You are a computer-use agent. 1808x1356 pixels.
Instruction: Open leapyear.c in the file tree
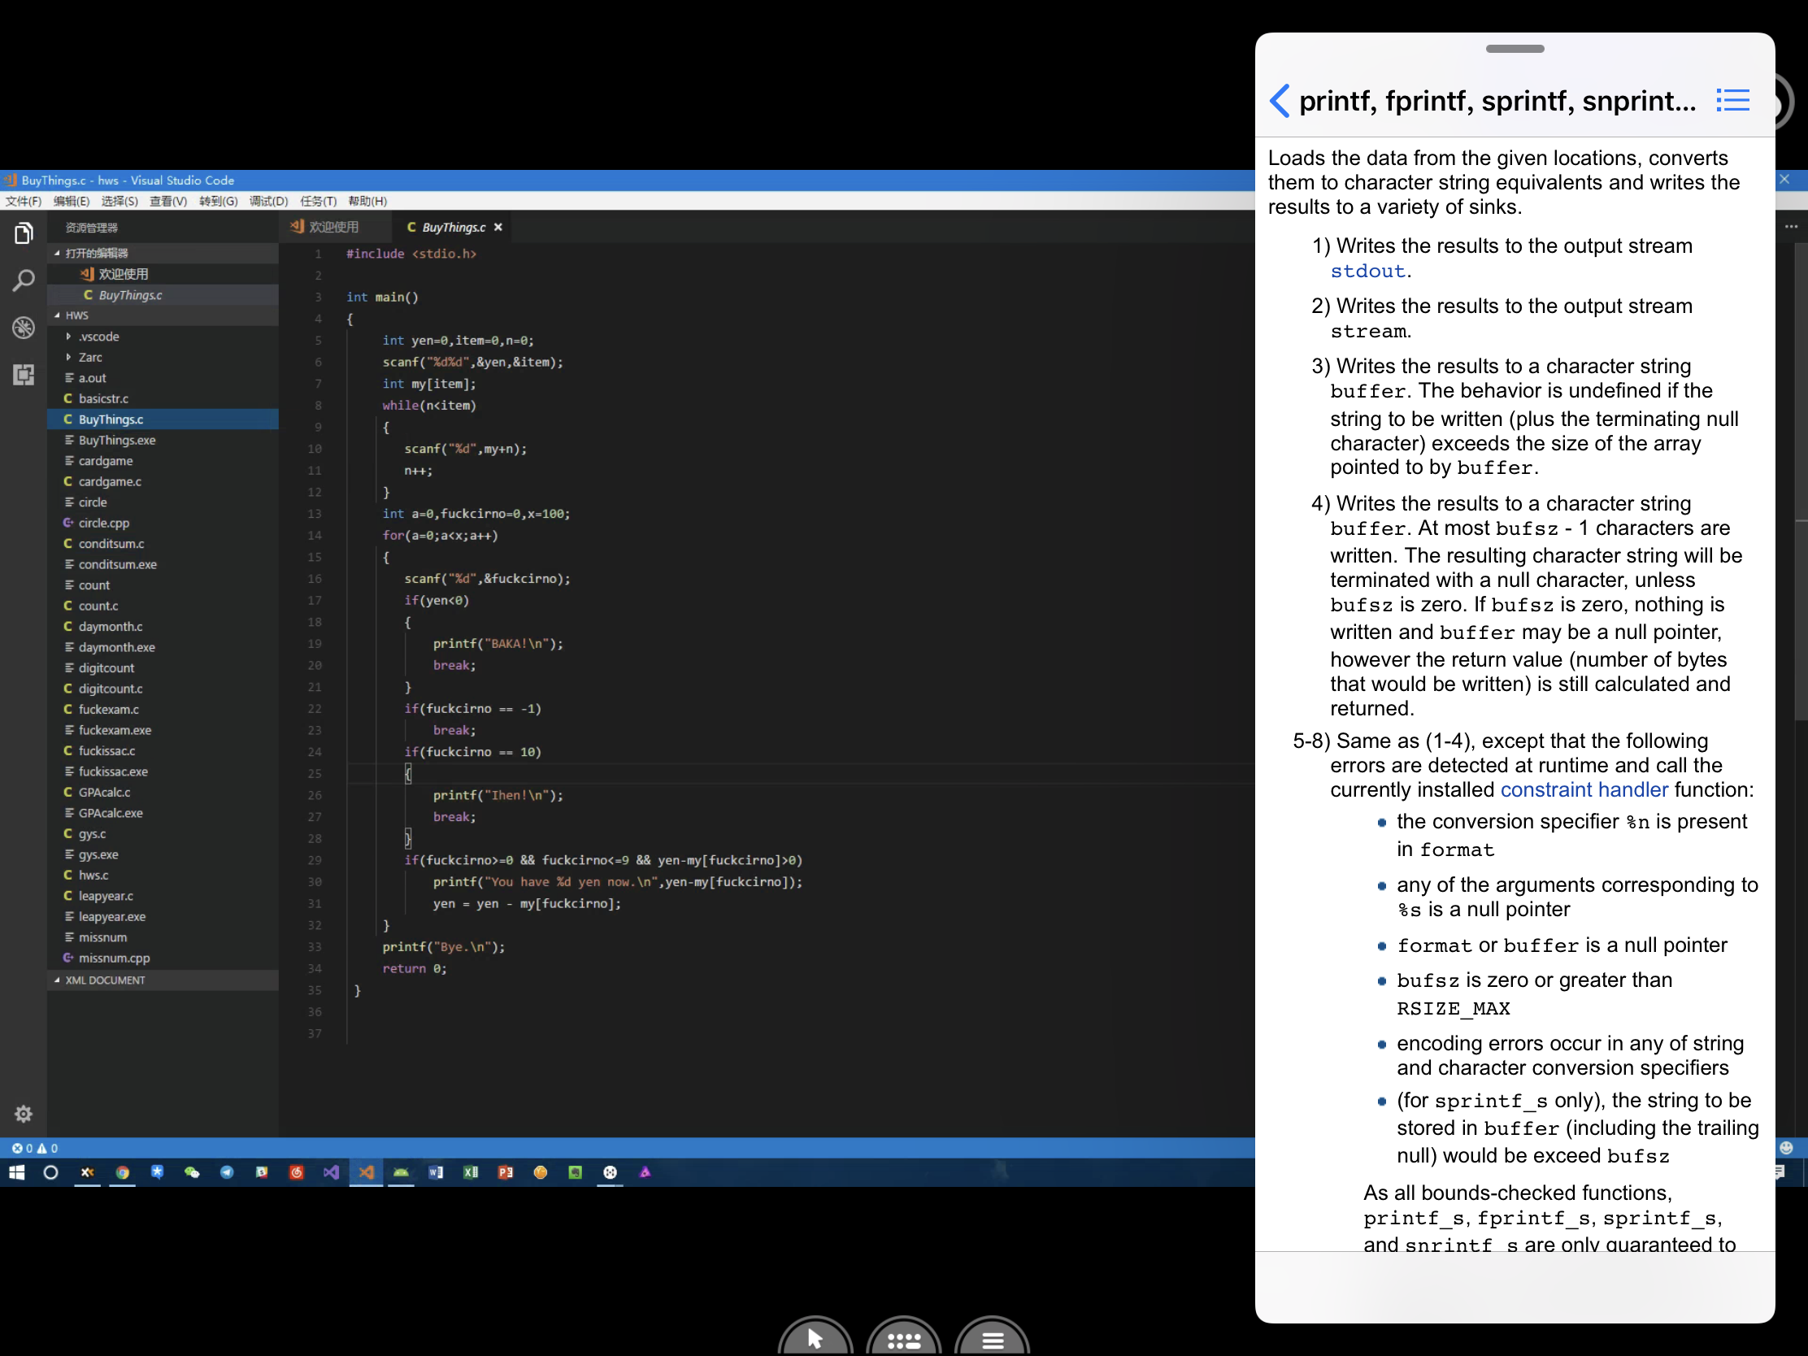coord(163,897)
